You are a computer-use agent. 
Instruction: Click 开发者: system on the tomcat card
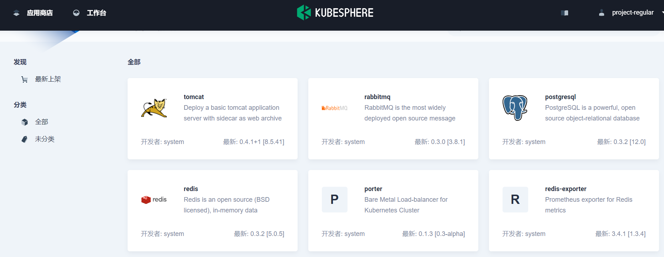tap(163, 142)
